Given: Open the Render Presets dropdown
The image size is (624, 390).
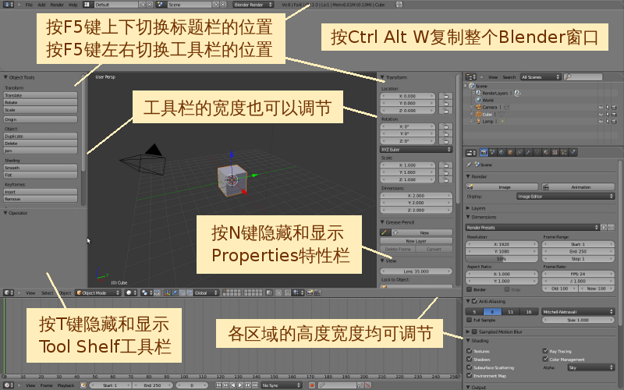Looking at the screenshot, I should [532, 227].
